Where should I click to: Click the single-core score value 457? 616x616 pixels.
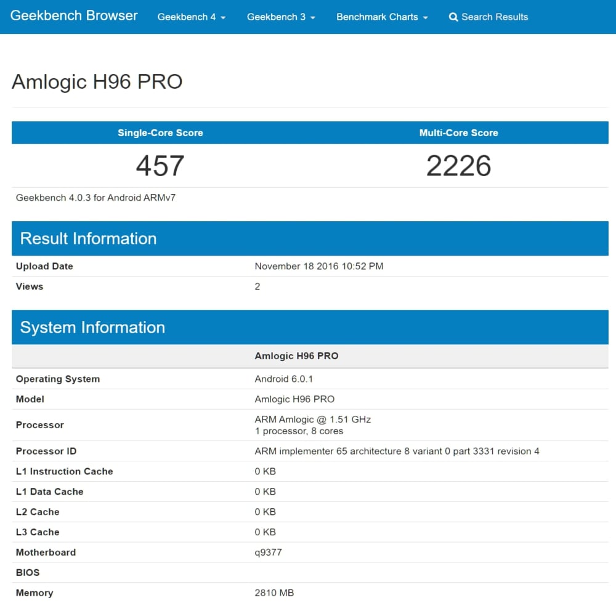click(x=160, y=165)
